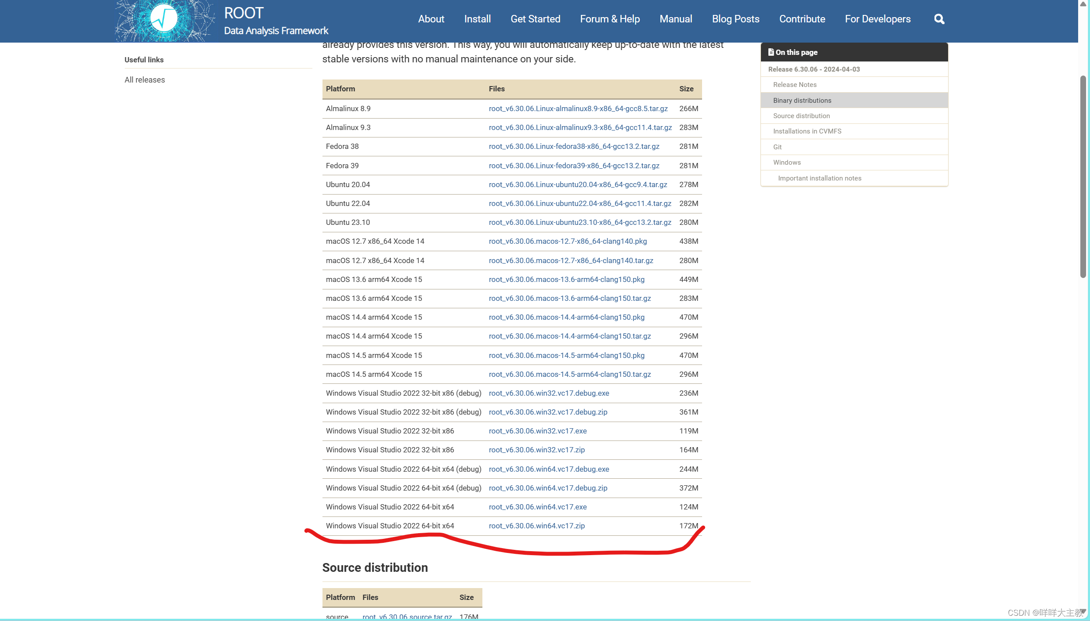Go to Forum & Help

point(609,19)
